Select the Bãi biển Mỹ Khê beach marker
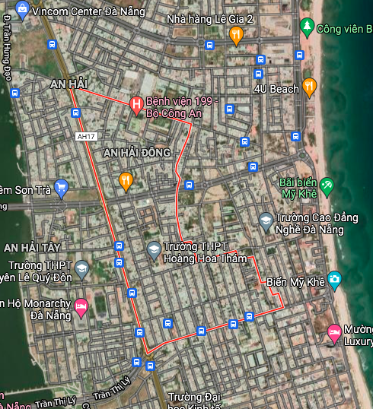The height and width of the screenshot is (409, 373). pos(327,187)
